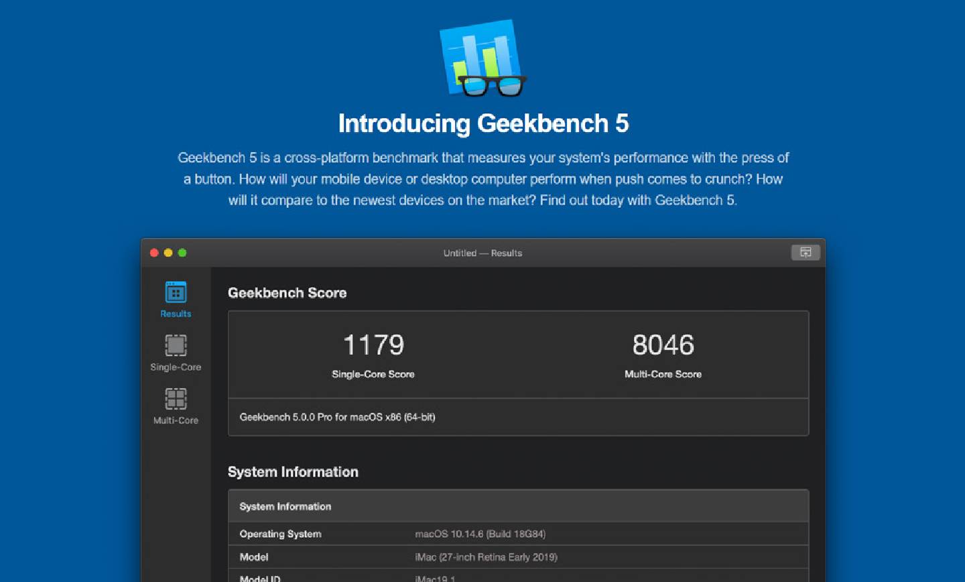The image size is (965, 582).
Task: Click the 8046 multi-core score number
Action: point(663,345)
